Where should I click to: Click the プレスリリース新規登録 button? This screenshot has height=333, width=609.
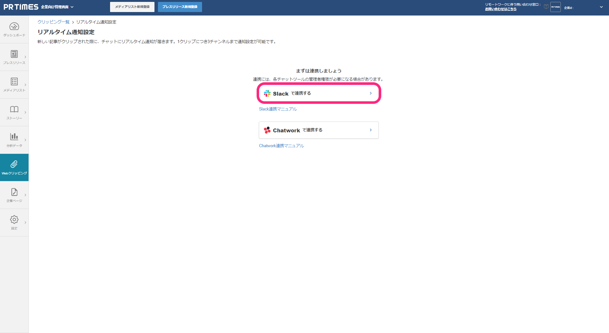click(x=180, y=7)
